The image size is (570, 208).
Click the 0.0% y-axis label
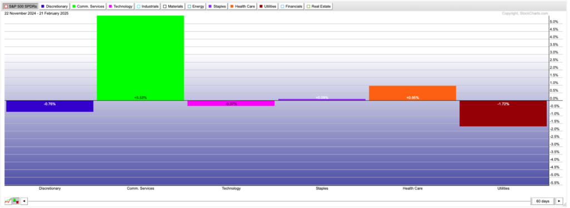point(554,98)
